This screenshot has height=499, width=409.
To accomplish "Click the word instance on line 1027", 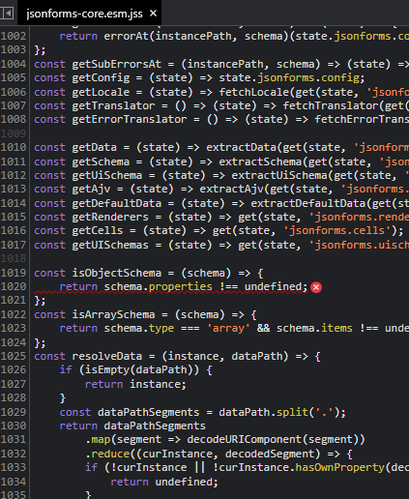I will tap(155, 384).
